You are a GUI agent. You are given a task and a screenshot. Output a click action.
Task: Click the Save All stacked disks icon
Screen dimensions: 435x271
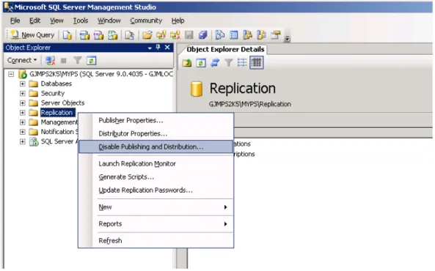click(202, 35)
